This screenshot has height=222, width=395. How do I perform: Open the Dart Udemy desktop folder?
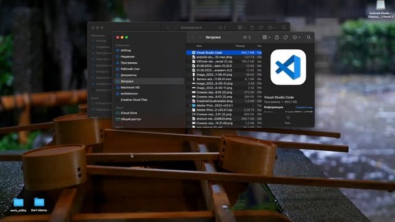39,205
